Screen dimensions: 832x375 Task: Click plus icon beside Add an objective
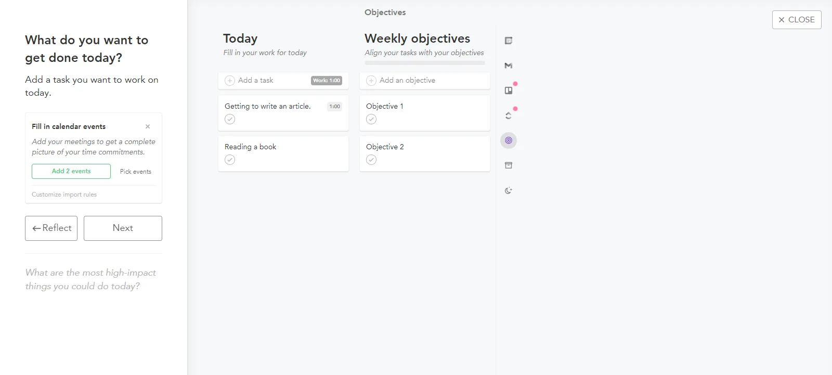[x=371, y=81]
